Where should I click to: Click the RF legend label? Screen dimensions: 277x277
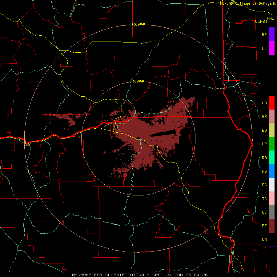(264, 34)
